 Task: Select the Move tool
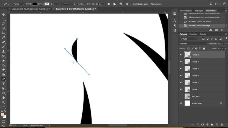tap(3, 15)
